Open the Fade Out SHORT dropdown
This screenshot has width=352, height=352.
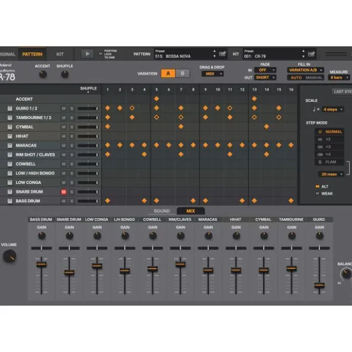click(265, 77)
